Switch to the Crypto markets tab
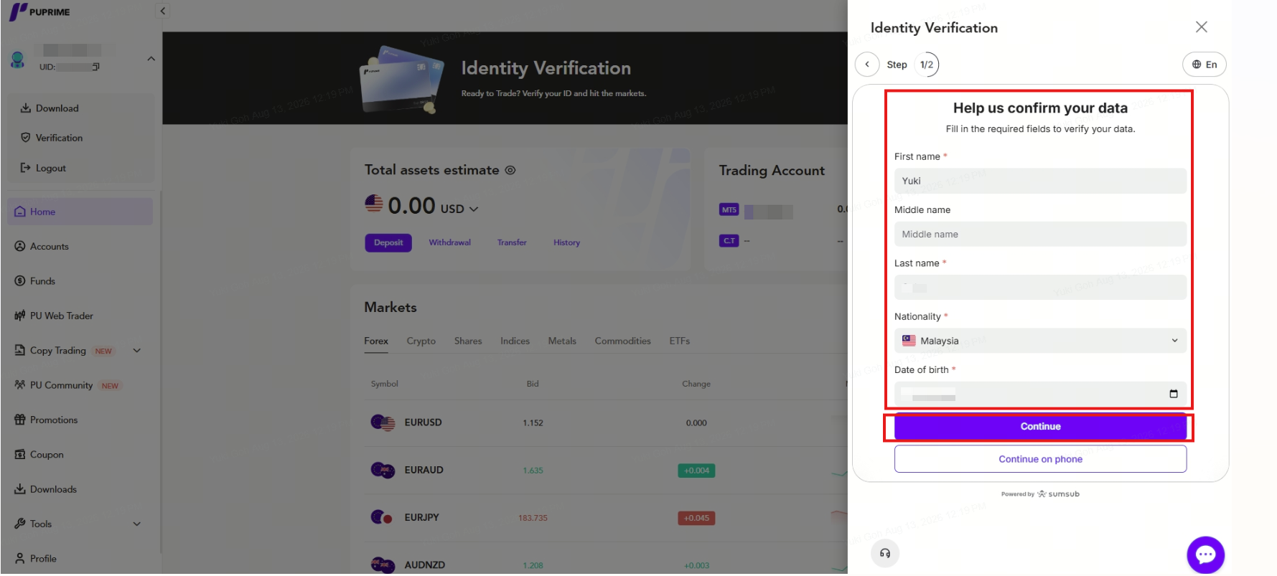Viewport: 1277px width, 576px height. pos(421,341)
